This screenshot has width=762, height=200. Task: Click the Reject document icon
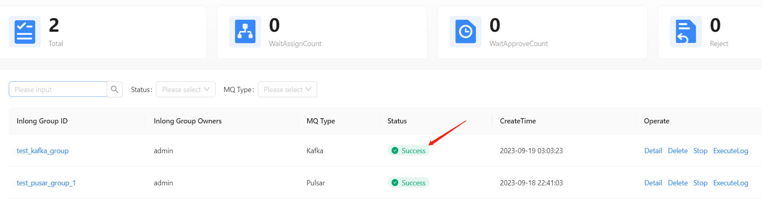686,32
